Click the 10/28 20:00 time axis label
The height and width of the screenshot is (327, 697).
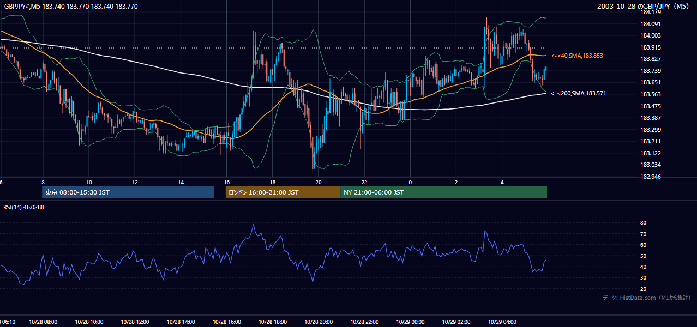[x=319, y=322]
